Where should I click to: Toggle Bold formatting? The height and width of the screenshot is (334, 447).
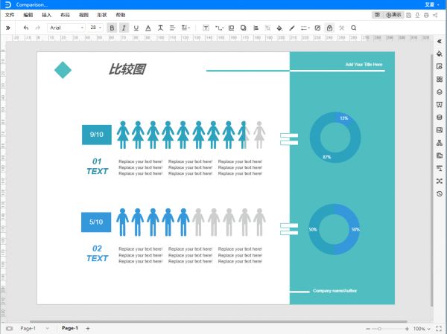(112, 28)
